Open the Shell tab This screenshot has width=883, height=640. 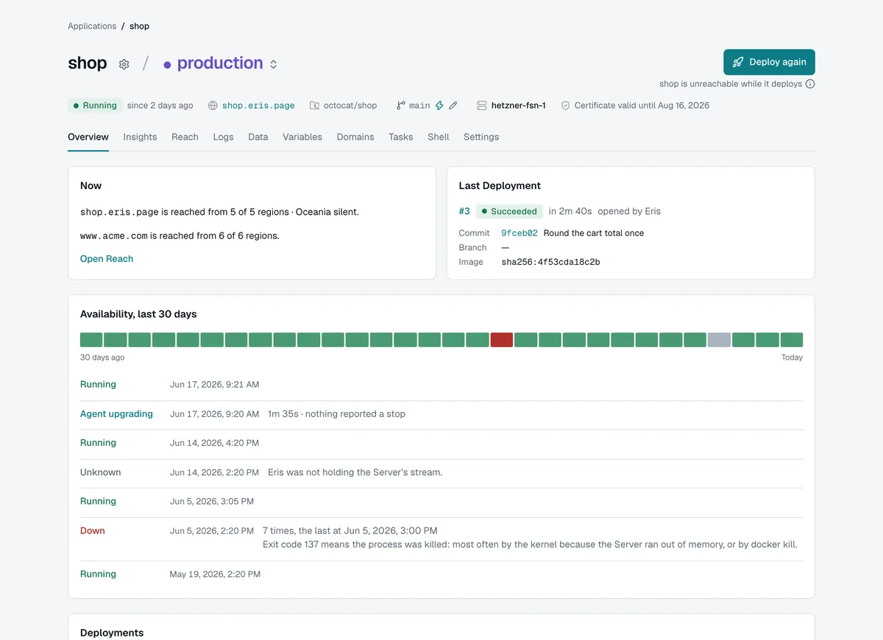coord(438,137)
